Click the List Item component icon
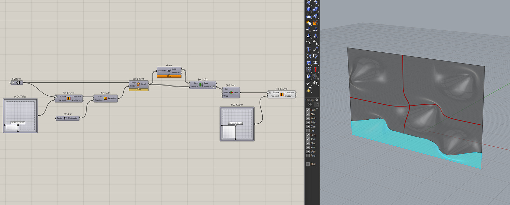This screenshot has height=205, width=510. point(231,93)
